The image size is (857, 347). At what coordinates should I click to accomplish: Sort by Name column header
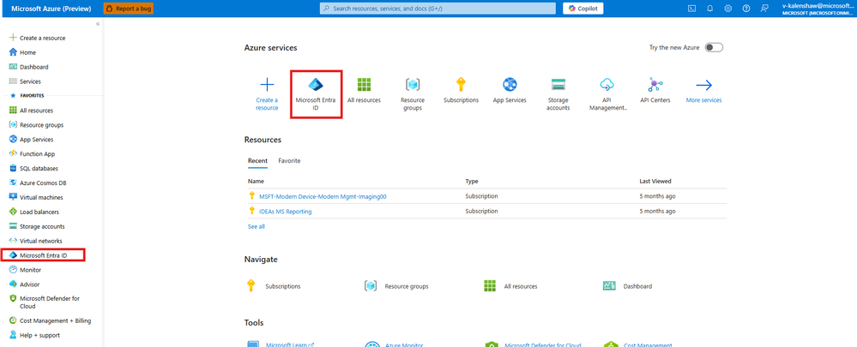[x=256, y=181]
